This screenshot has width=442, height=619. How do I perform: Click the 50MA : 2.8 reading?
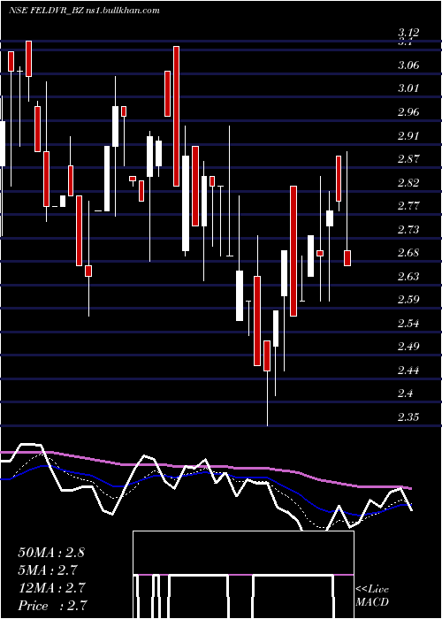51,553
